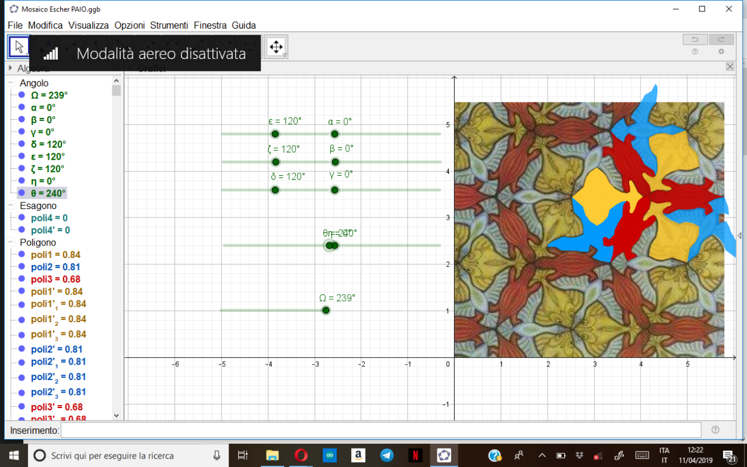Open the side perspective arrow on right edge

coord(740,236)
